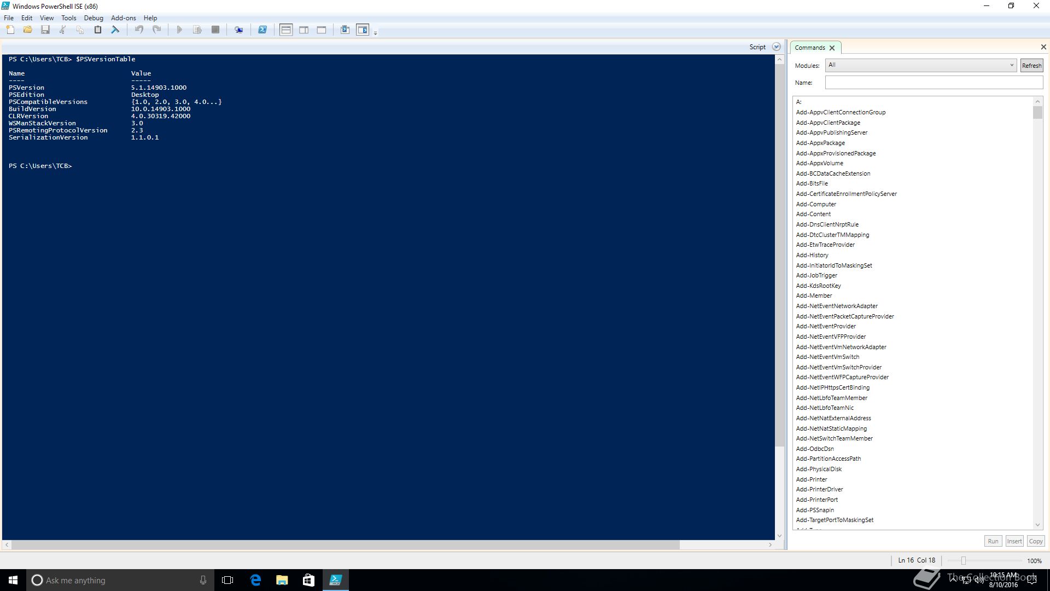Viewport: 1050px width, 591px height.
Task: Click the Refresh button for modules
Action: click(x=1031, y=66)
